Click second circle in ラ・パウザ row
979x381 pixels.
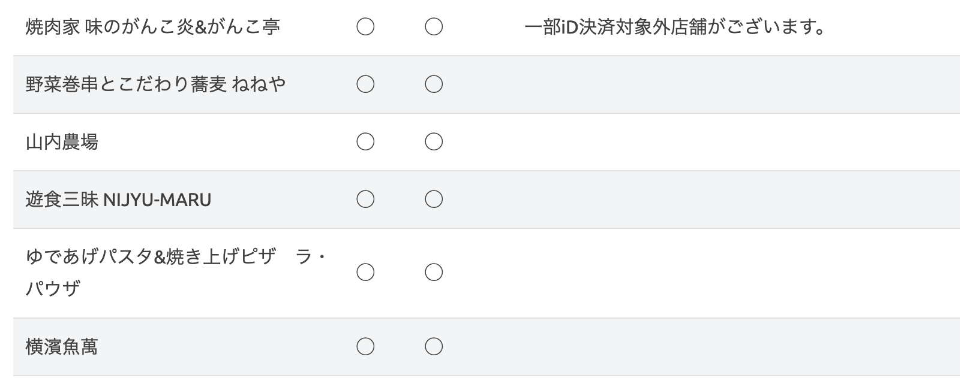tap(434, 273)
